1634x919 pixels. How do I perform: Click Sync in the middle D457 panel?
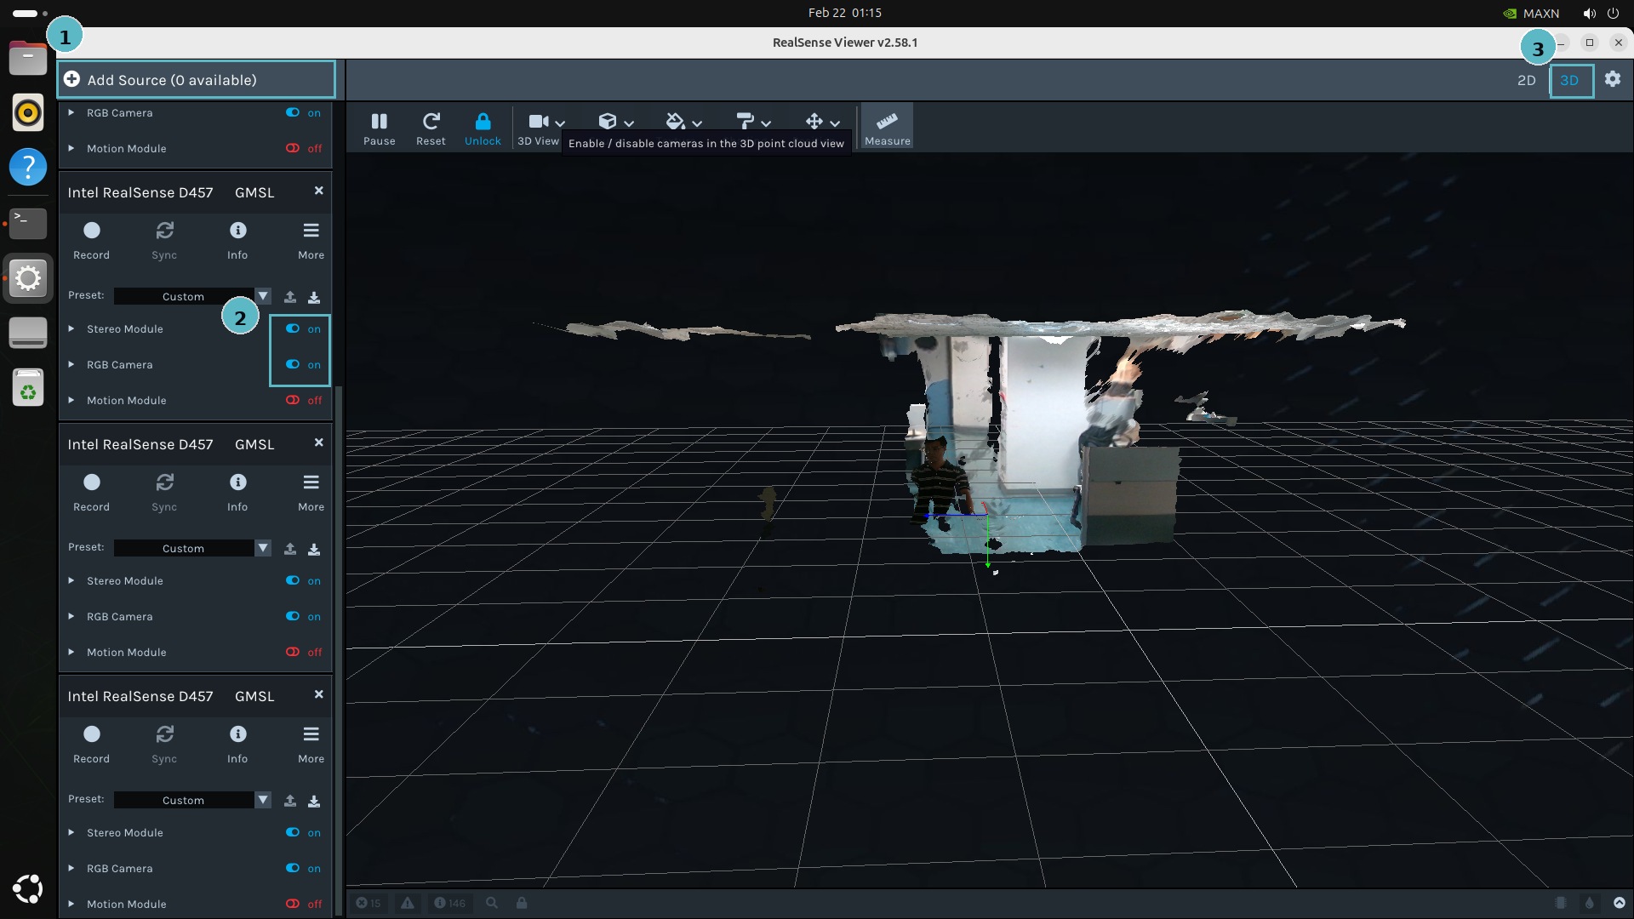pos(164,492)
